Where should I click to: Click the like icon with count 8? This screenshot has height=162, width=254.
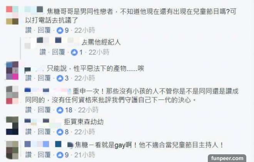pos(60,132)
